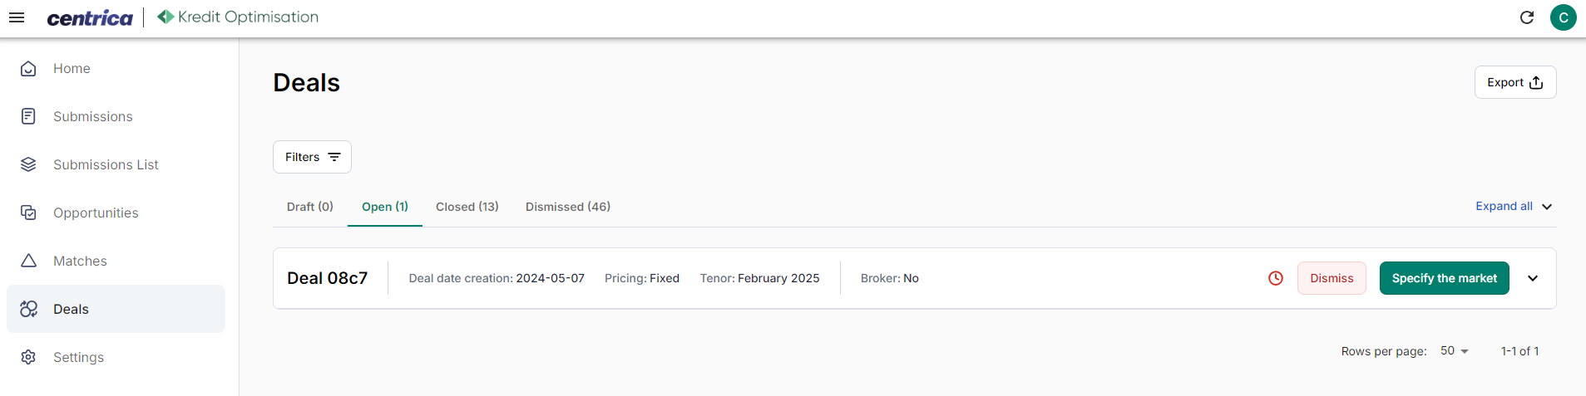Screen dimensions: 1586x396
Task: Click the Opportunities sidebar icon
Action: click(x=28, y=213)
